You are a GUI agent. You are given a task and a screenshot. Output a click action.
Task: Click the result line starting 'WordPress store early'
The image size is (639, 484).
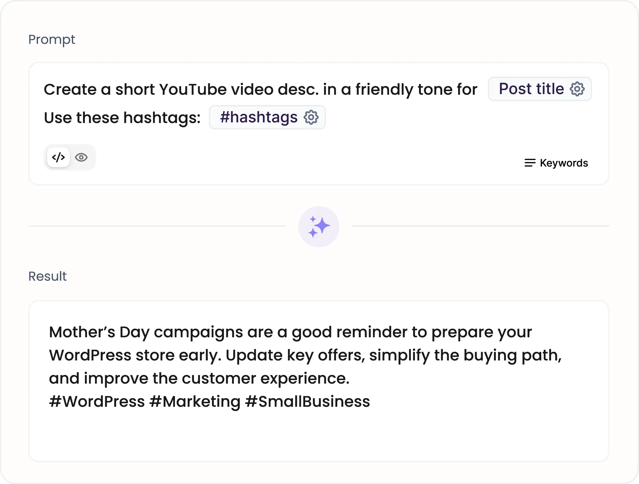tap(305, 356)
